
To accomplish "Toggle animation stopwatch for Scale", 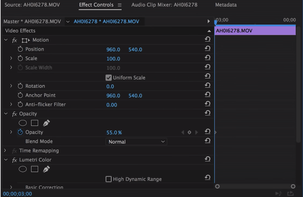I will click(x=20, y=58).
